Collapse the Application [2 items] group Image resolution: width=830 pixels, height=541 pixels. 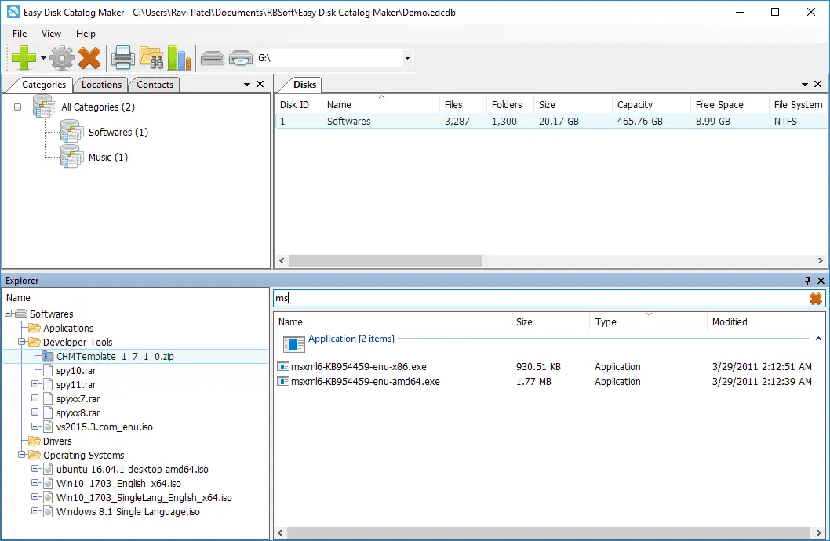point(818,339)
